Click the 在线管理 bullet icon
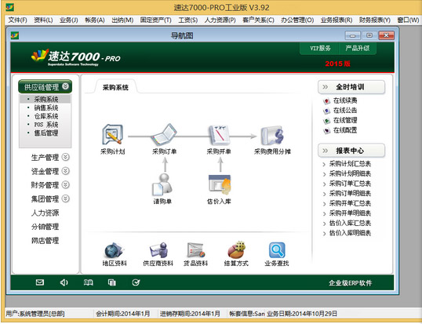This screenshot has height=324, width=422. tap(326, 121)
